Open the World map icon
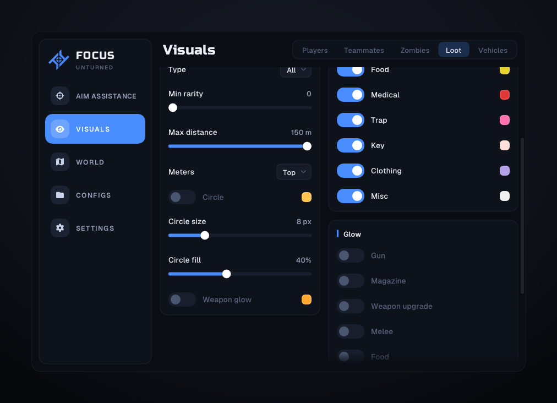The image size is (557, 403). (60, 162)
